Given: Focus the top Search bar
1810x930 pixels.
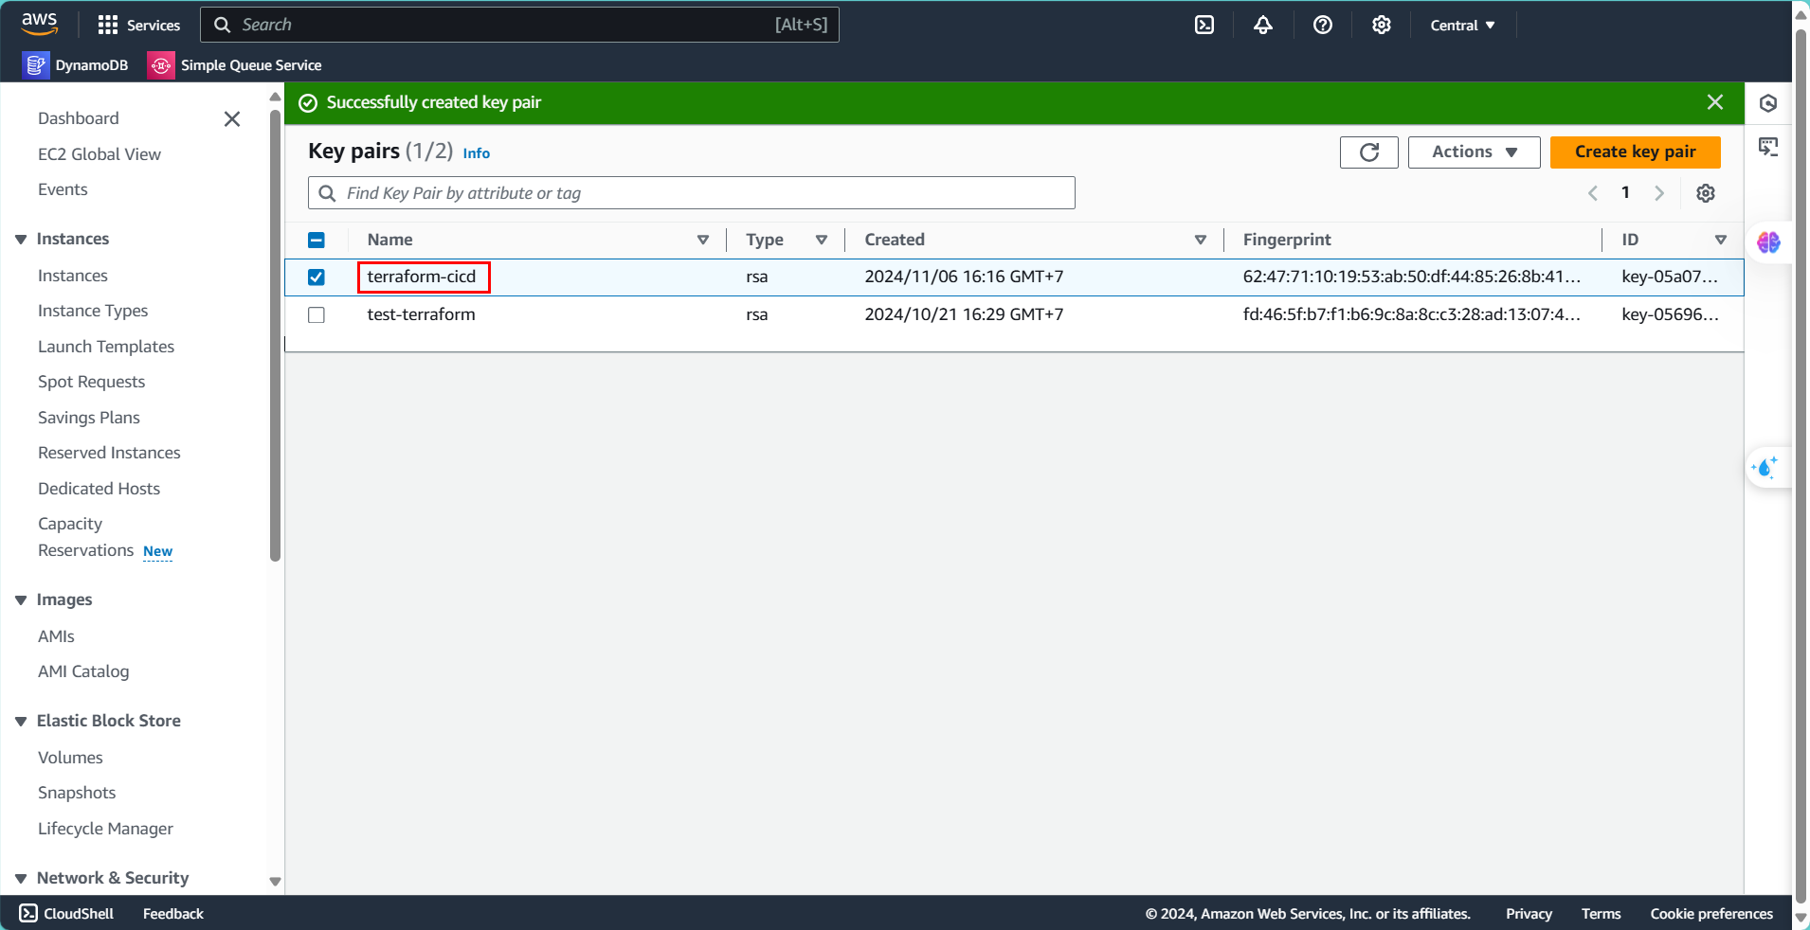Looking at the screenshot, I should 519,25.
